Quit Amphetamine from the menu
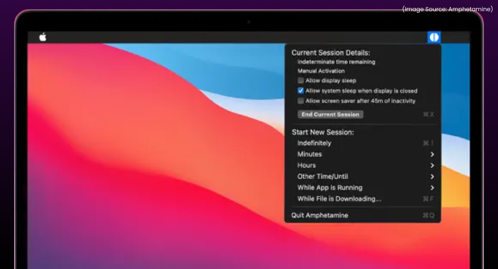498x269 pixels. pos(362,215)
